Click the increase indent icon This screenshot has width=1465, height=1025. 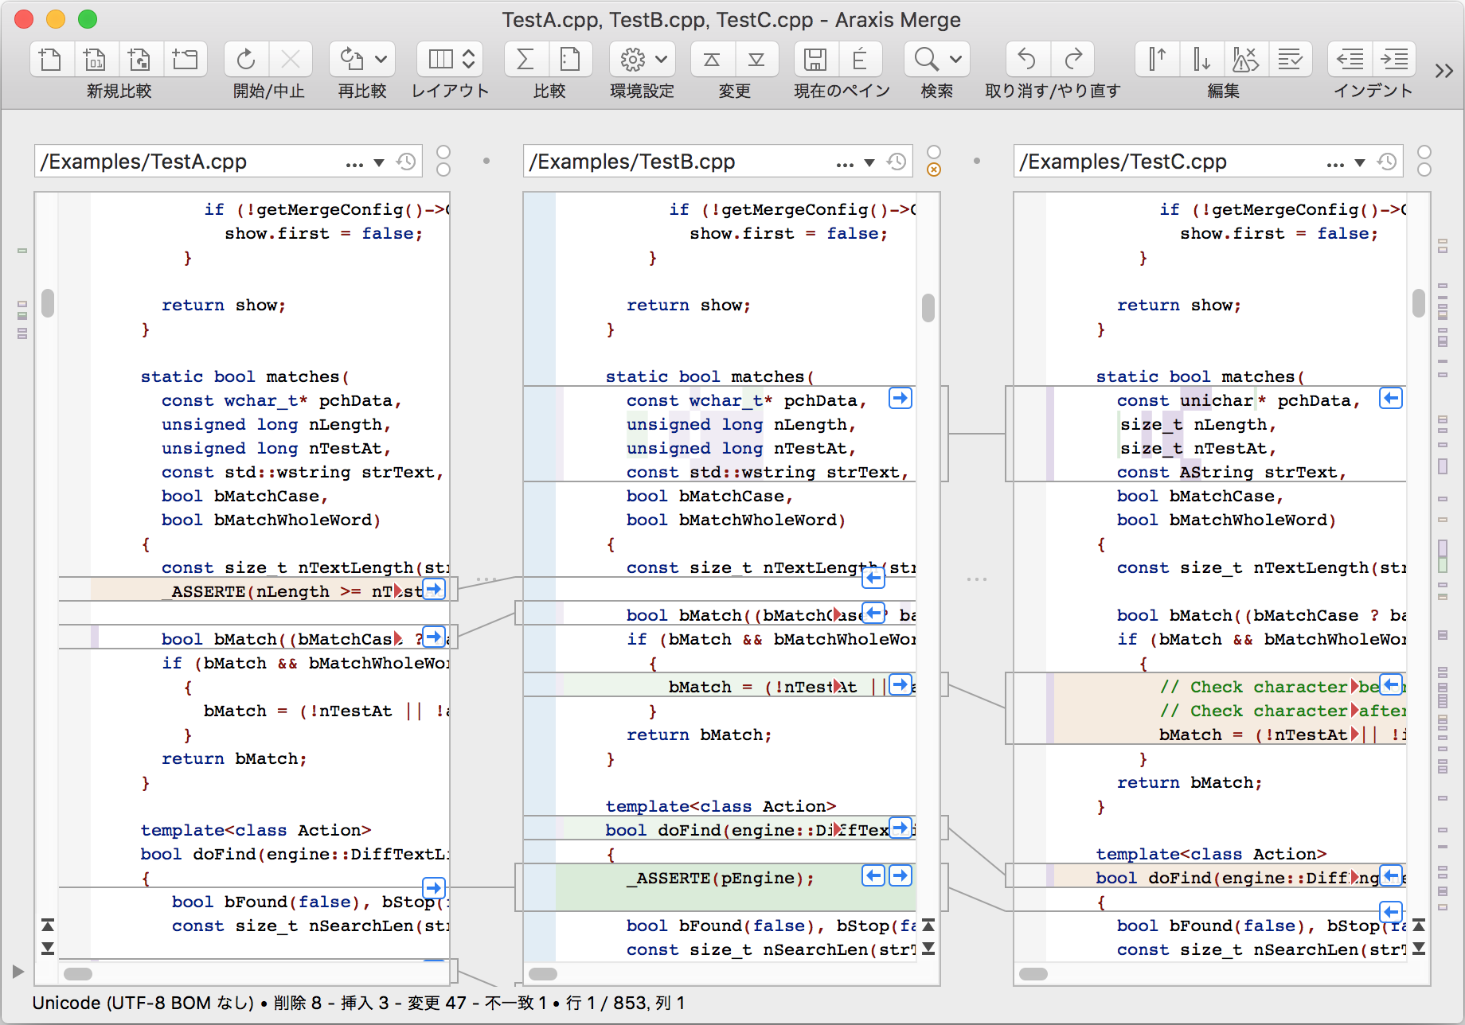pyautogui.click(x=1394, y=60)
